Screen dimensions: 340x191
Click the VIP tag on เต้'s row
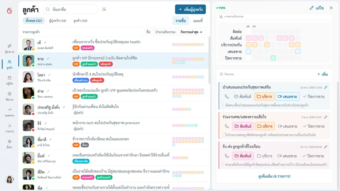[76, 48]
